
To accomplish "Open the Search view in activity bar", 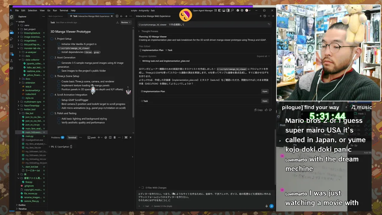I will point(11,24).
